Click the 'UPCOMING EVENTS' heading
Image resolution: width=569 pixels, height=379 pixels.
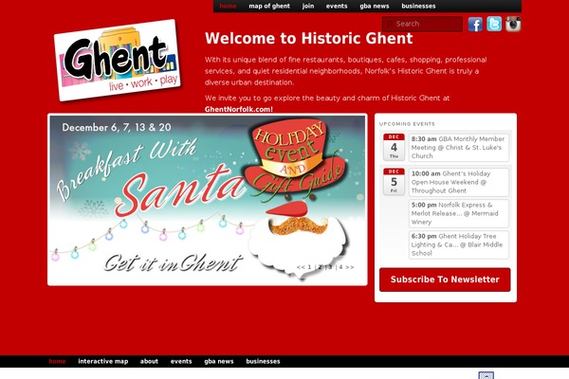click(x=407, y=124)
